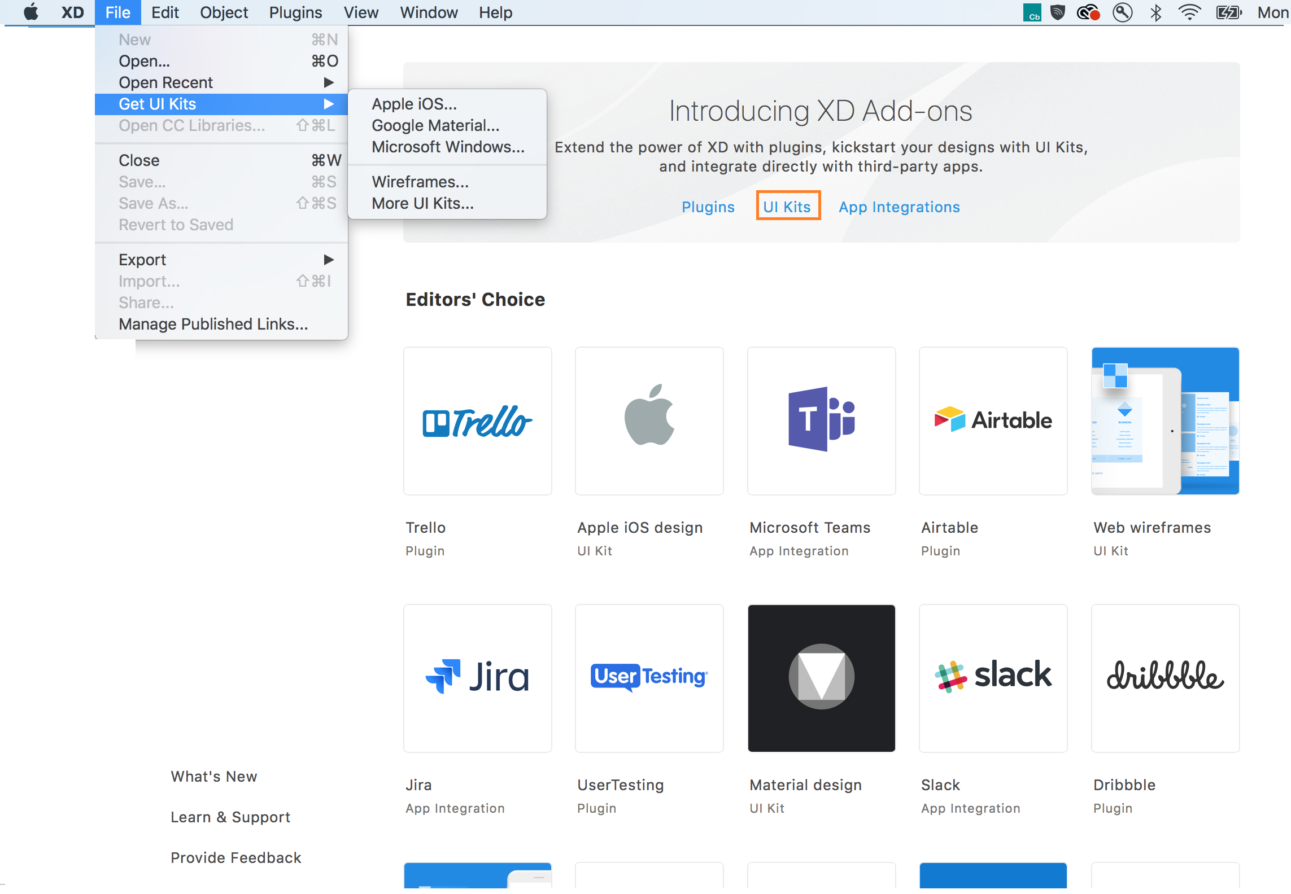Viewport: 1291px width, 894px height.
Task: Select More UI Kits... entry
Action: (447, 203)
